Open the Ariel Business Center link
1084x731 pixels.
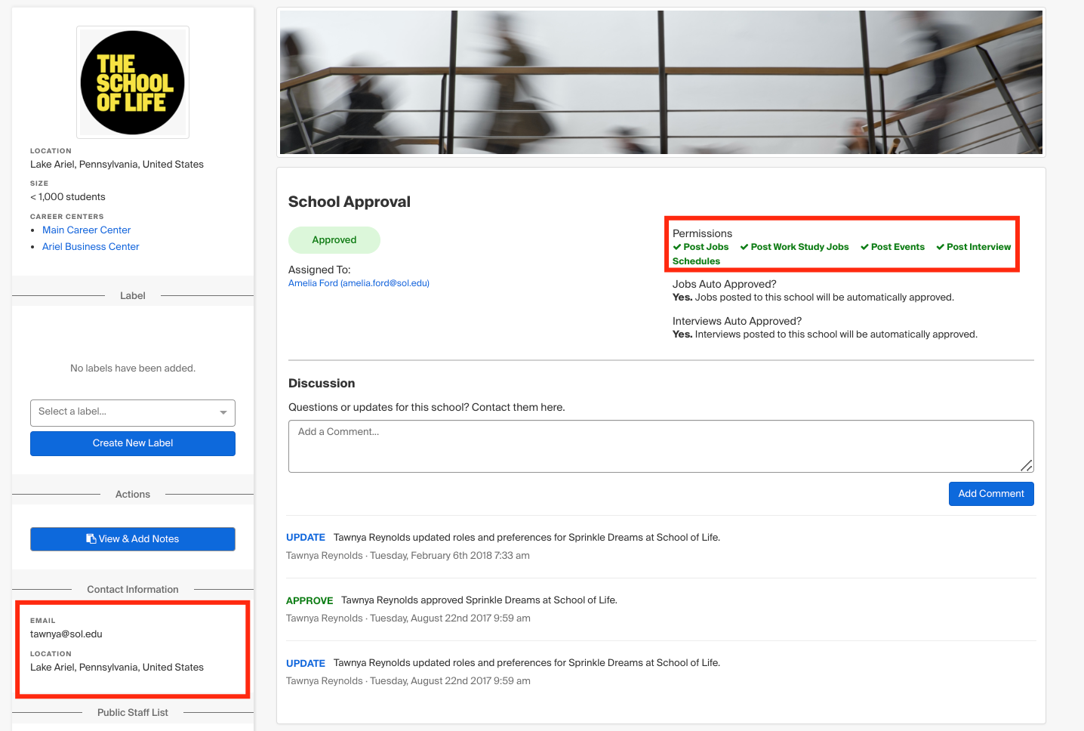(91, 247)
